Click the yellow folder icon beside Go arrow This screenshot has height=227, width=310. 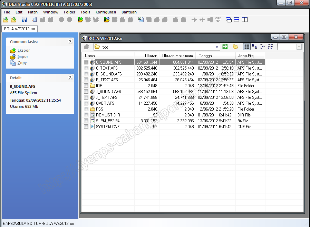tap(235, 47)
